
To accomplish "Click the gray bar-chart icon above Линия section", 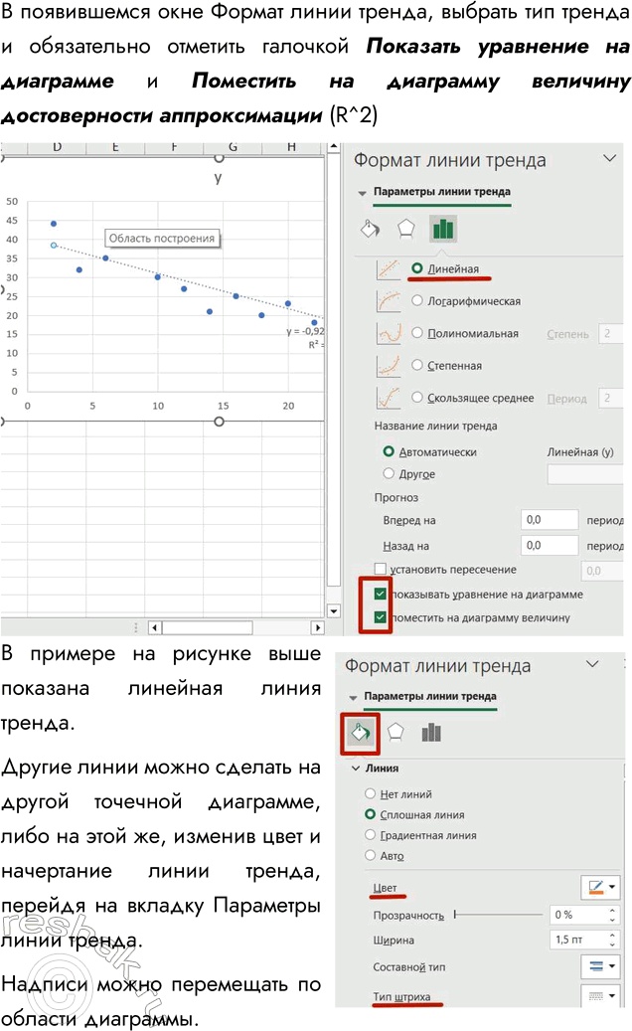I will pos(431,733).
